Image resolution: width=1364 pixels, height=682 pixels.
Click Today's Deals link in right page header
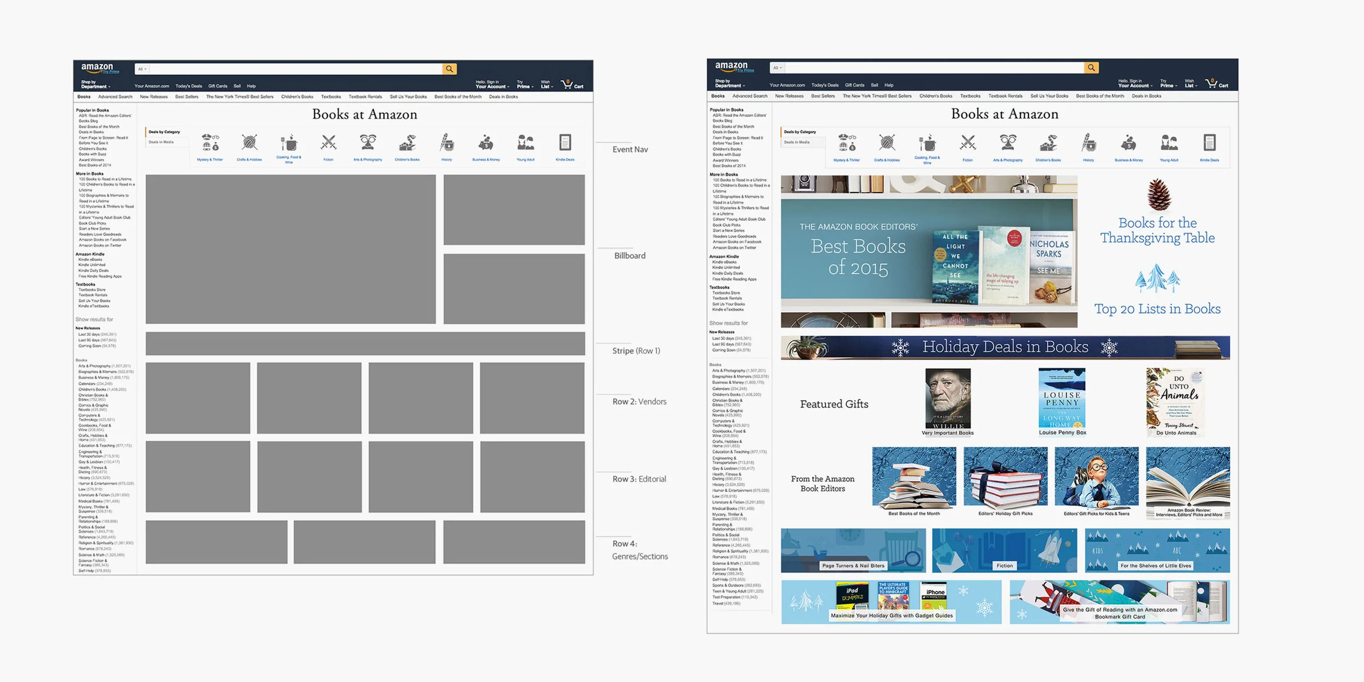pyautogui.click(x=824, y=85)
